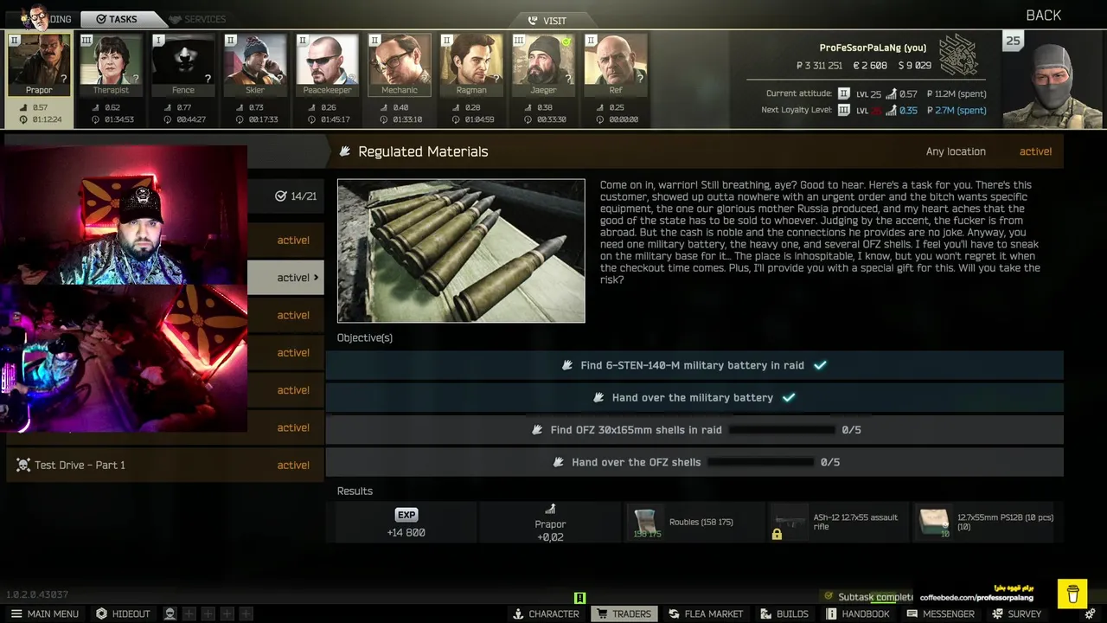Click the Subtask complete notification
Screen dimensions: 1107x623
click(x=868, y=597)
